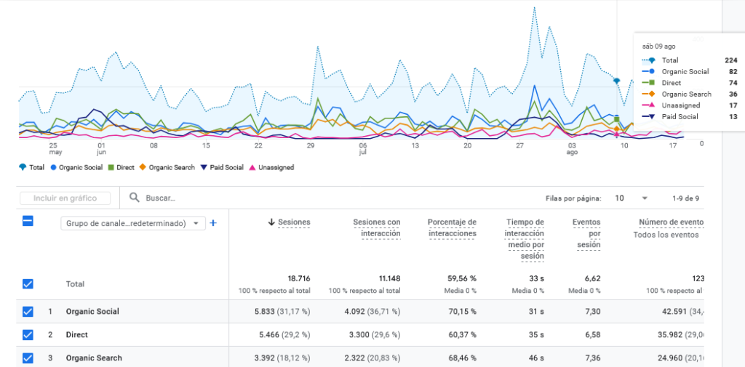Uncheck the Organic Social row checkbox

[28, 312]
